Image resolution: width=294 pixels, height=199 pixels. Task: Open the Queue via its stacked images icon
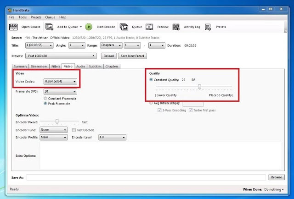[124, 27]
